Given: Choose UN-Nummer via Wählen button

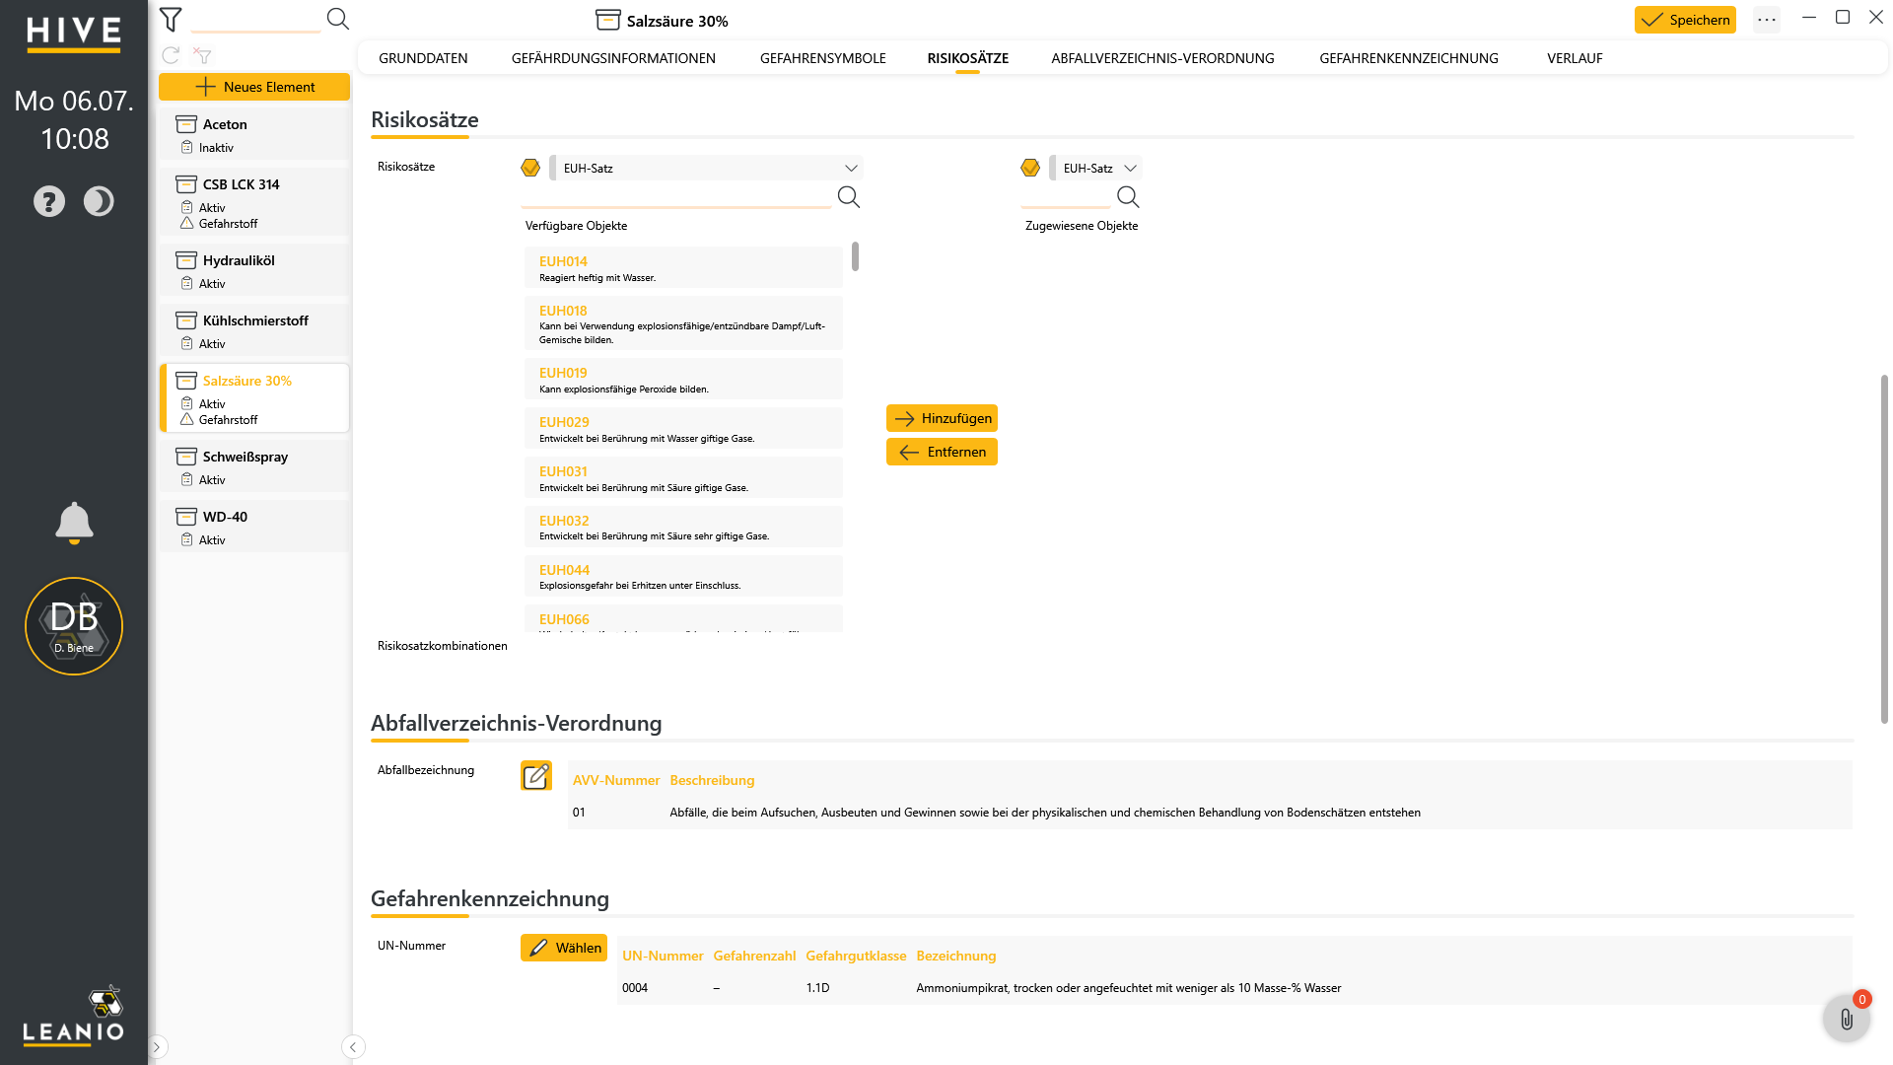Looking at the screenshot, I should [564, 948].
